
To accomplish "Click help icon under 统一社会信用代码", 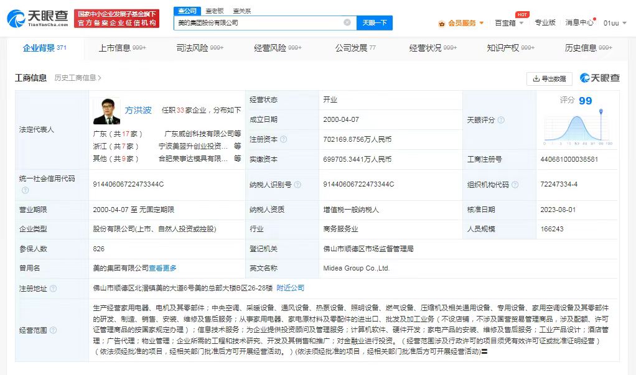I will (25, 190).
